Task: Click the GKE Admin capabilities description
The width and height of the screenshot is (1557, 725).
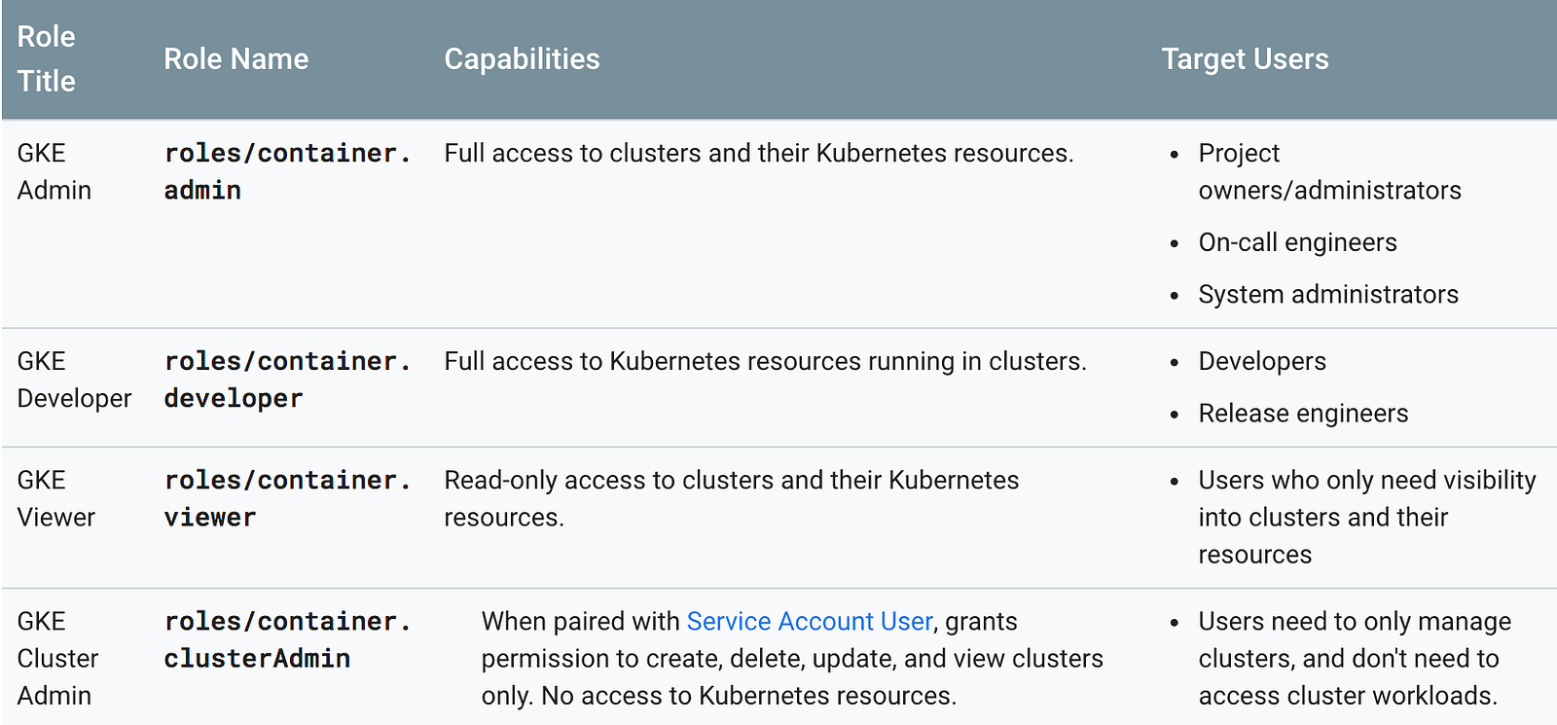Action: (759, 153)
